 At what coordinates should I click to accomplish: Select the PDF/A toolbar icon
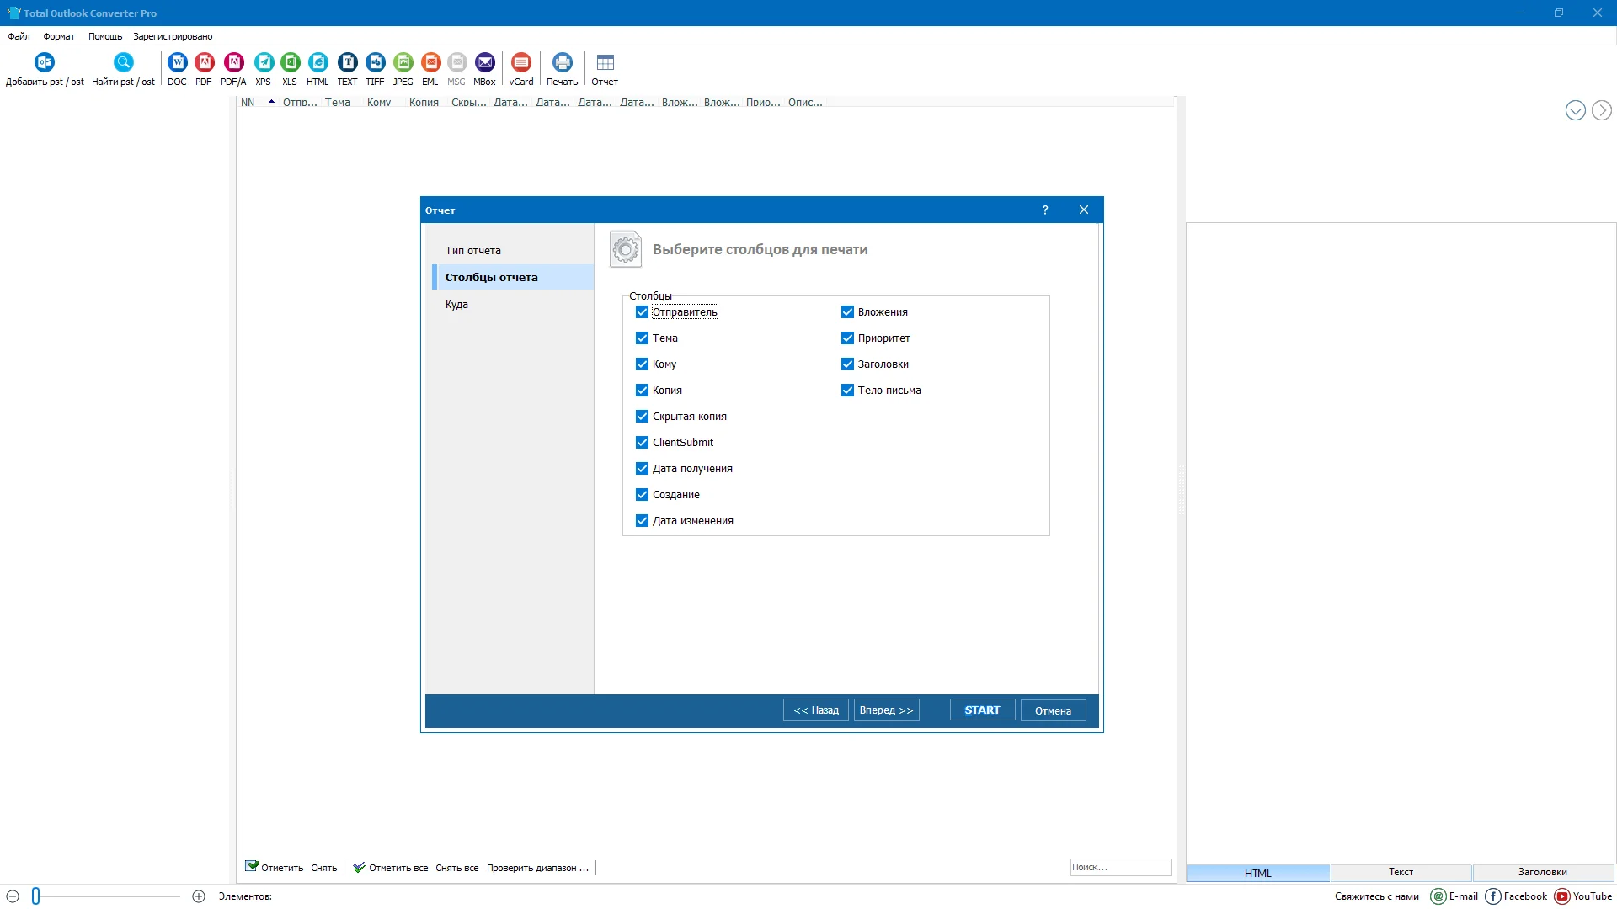(x=233, y=62)
